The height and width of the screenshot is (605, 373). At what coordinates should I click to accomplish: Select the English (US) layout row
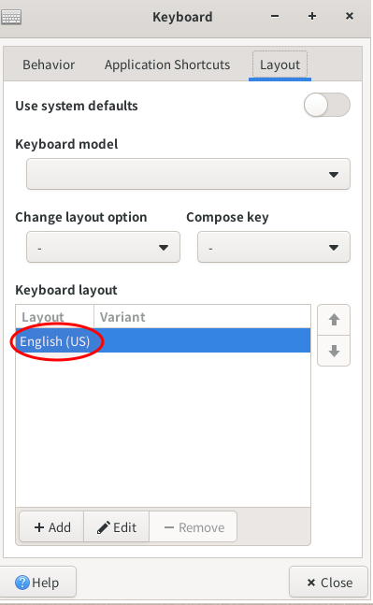coord(163,340)
